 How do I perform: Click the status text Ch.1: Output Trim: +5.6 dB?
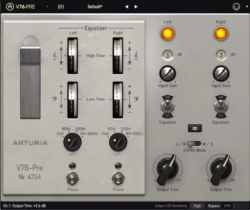point(24,206)
